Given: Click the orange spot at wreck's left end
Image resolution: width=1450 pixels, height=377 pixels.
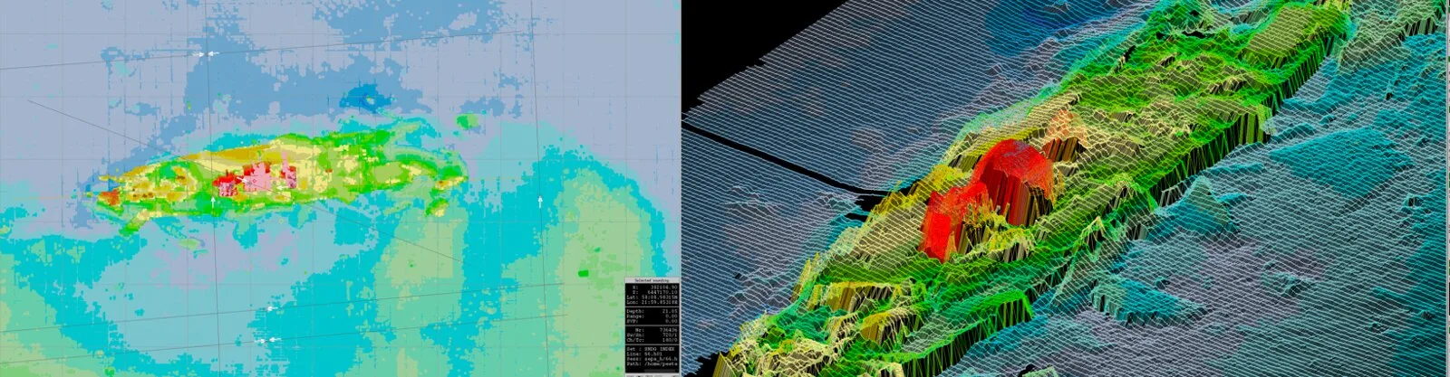Looking at the screenshot, I should pos(108,195).
